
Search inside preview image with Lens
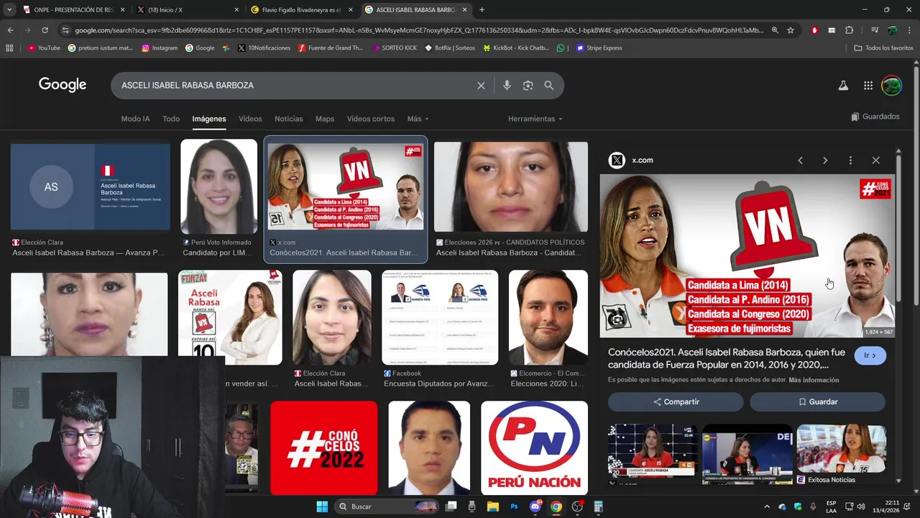[617, 320]
